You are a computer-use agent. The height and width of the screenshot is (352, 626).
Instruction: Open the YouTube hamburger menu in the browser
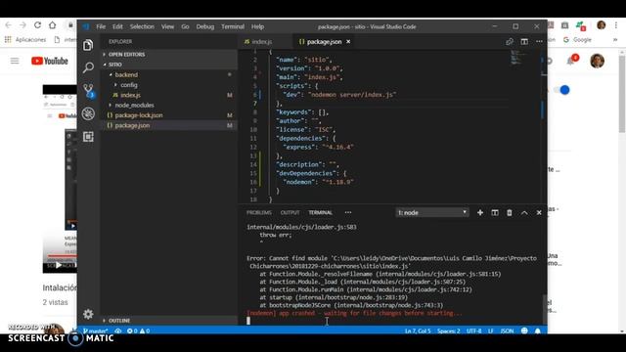(x=15, y=61)
